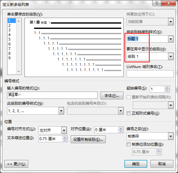Click the 级别 1 value in gallery level box

133,57
